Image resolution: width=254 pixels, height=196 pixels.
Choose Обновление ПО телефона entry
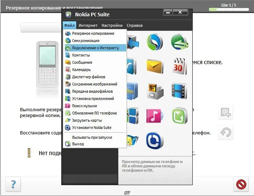[x=95, y=113]
